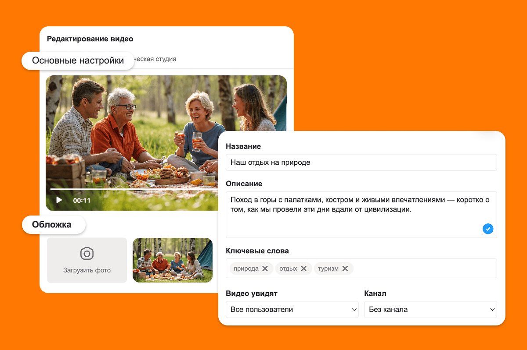Remove the 'природа' keyword tag
This screenshot has width=527, height=350.
pyautogui.click(x=265, y=269)
